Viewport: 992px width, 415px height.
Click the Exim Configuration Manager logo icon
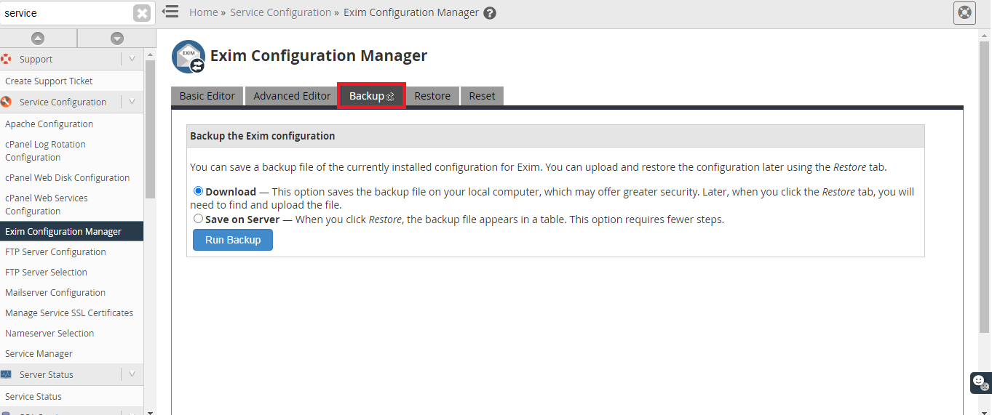click(189, 57)
